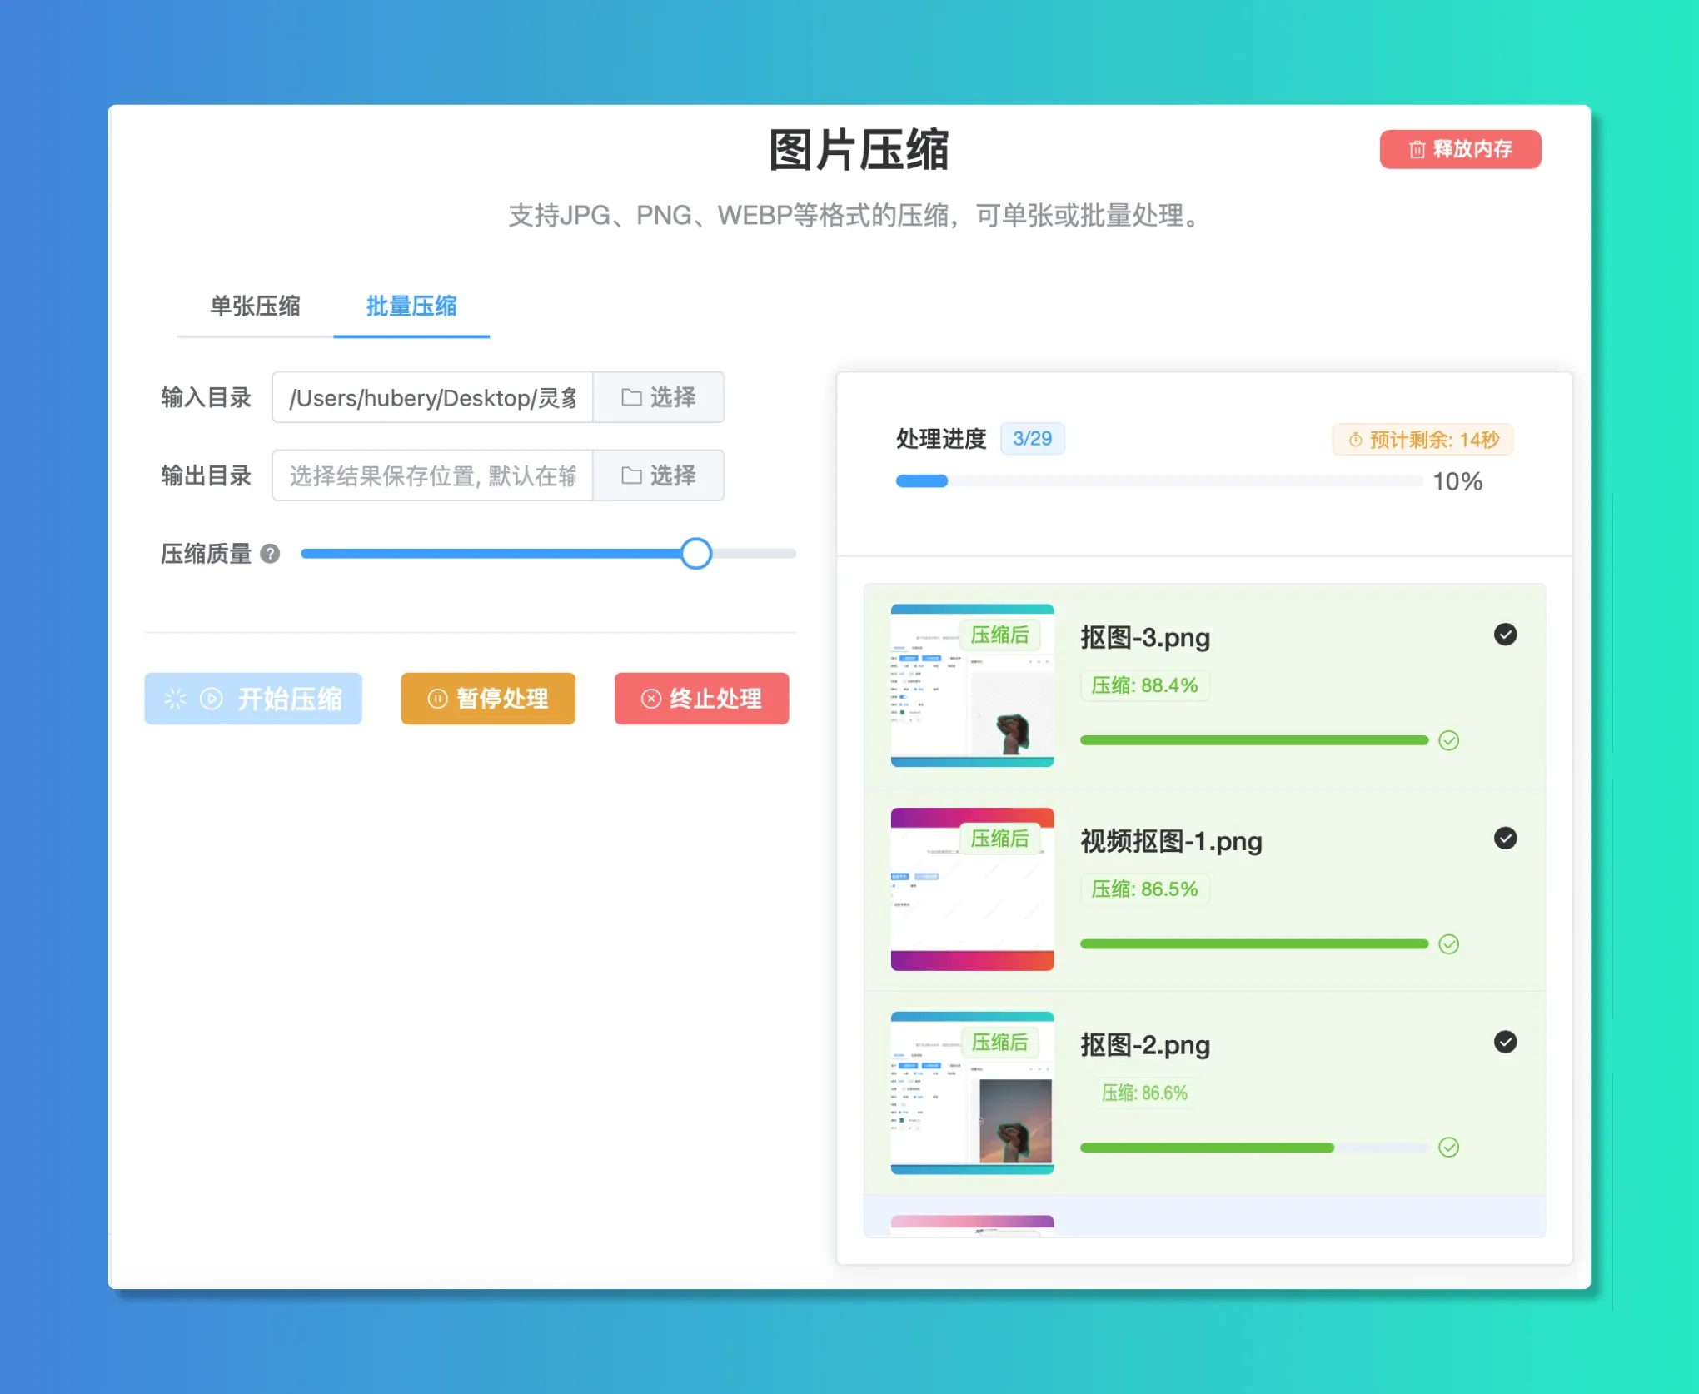
Task: Click the question mark help icon near 压缩质量
Action: coord(270,553)
